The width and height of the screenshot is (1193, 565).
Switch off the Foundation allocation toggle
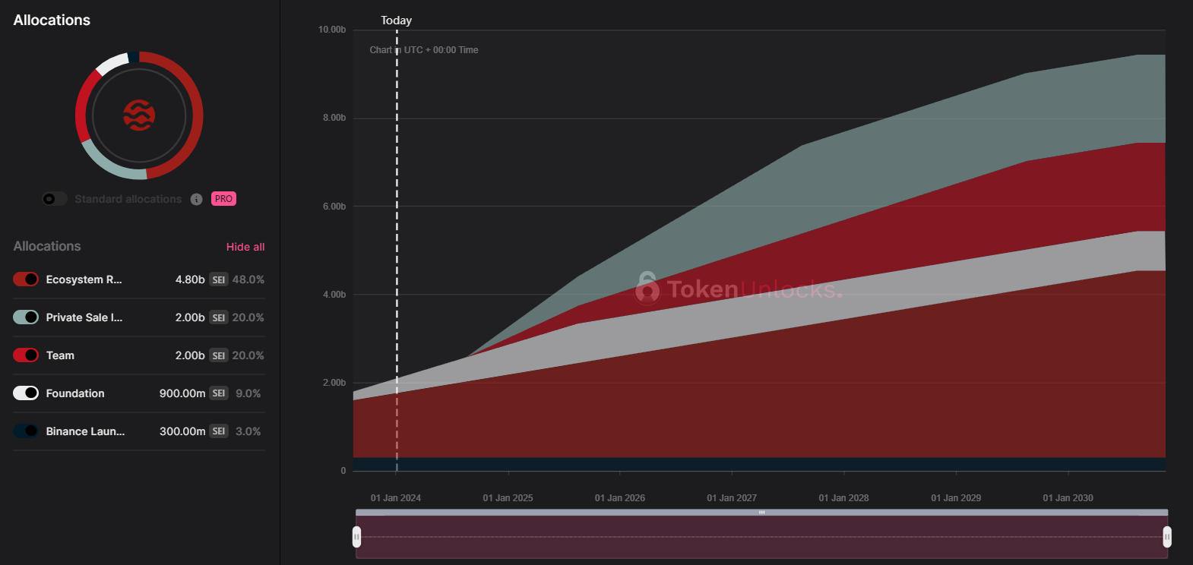(26, 393)
